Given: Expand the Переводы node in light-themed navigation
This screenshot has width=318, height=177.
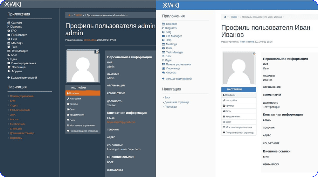Looking at the screenshot, I should pos(163,107).
